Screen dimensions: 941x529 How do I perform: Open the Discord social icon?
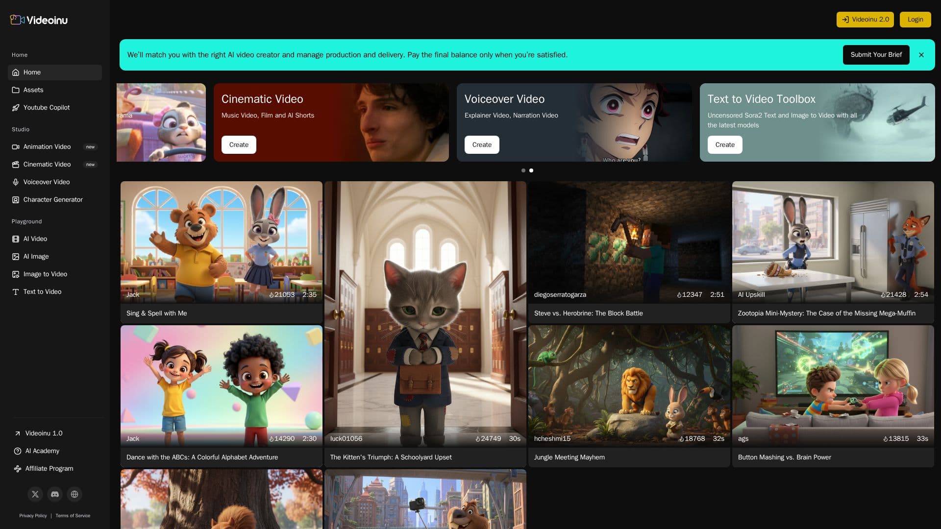[55, 494]
